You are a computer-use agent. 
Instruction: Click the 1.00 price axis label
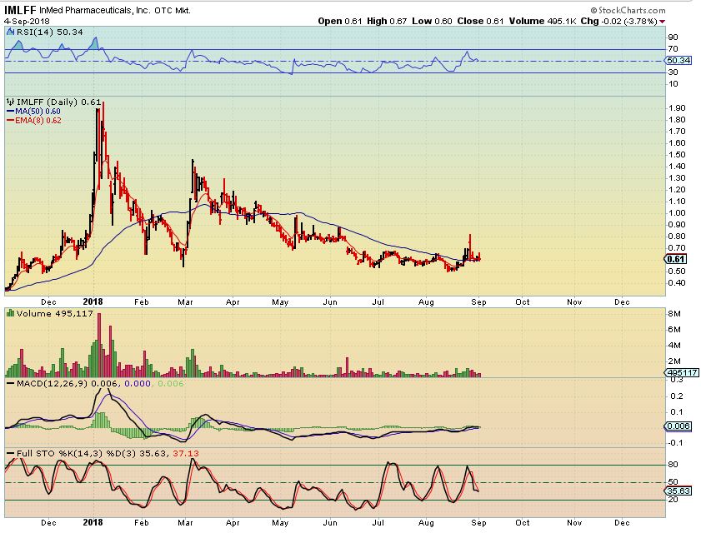677,212
